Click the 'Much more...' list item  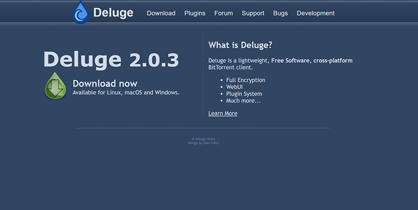tap(244, 101)
